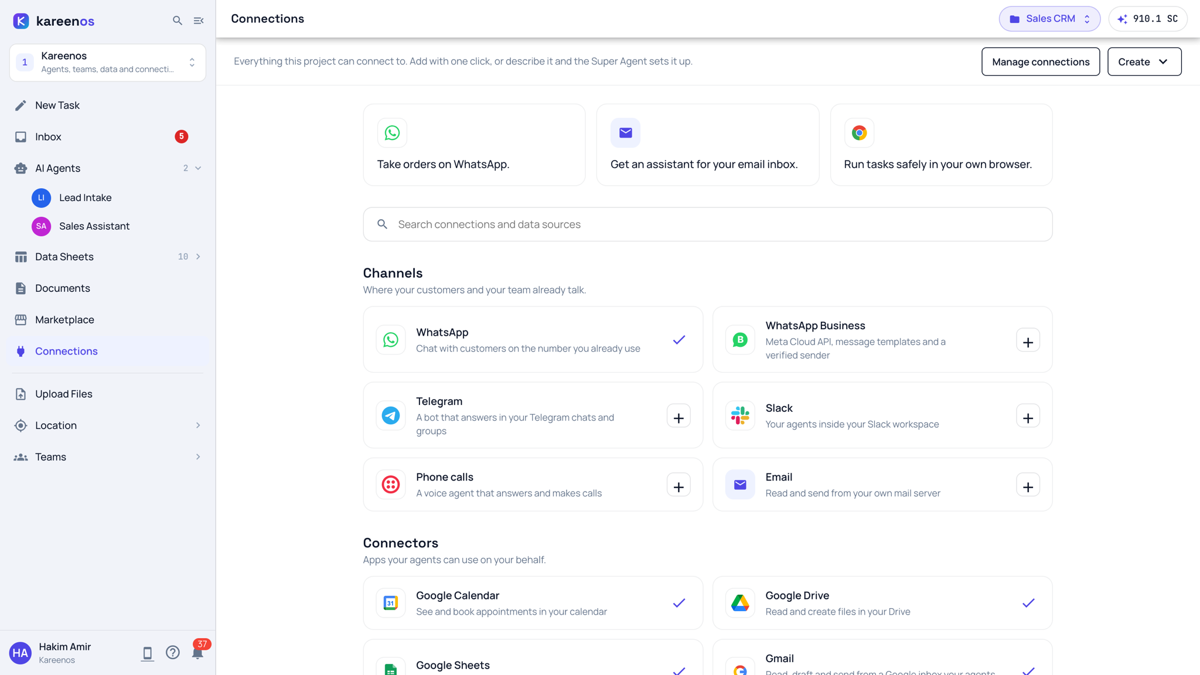This screenshot has height=675, width=1200.
Task: Go to New Task
Action: point(108,105)
